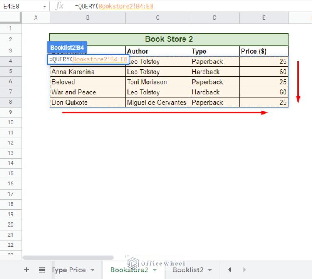
Task: Select column header C
Action: click(157, 18)
